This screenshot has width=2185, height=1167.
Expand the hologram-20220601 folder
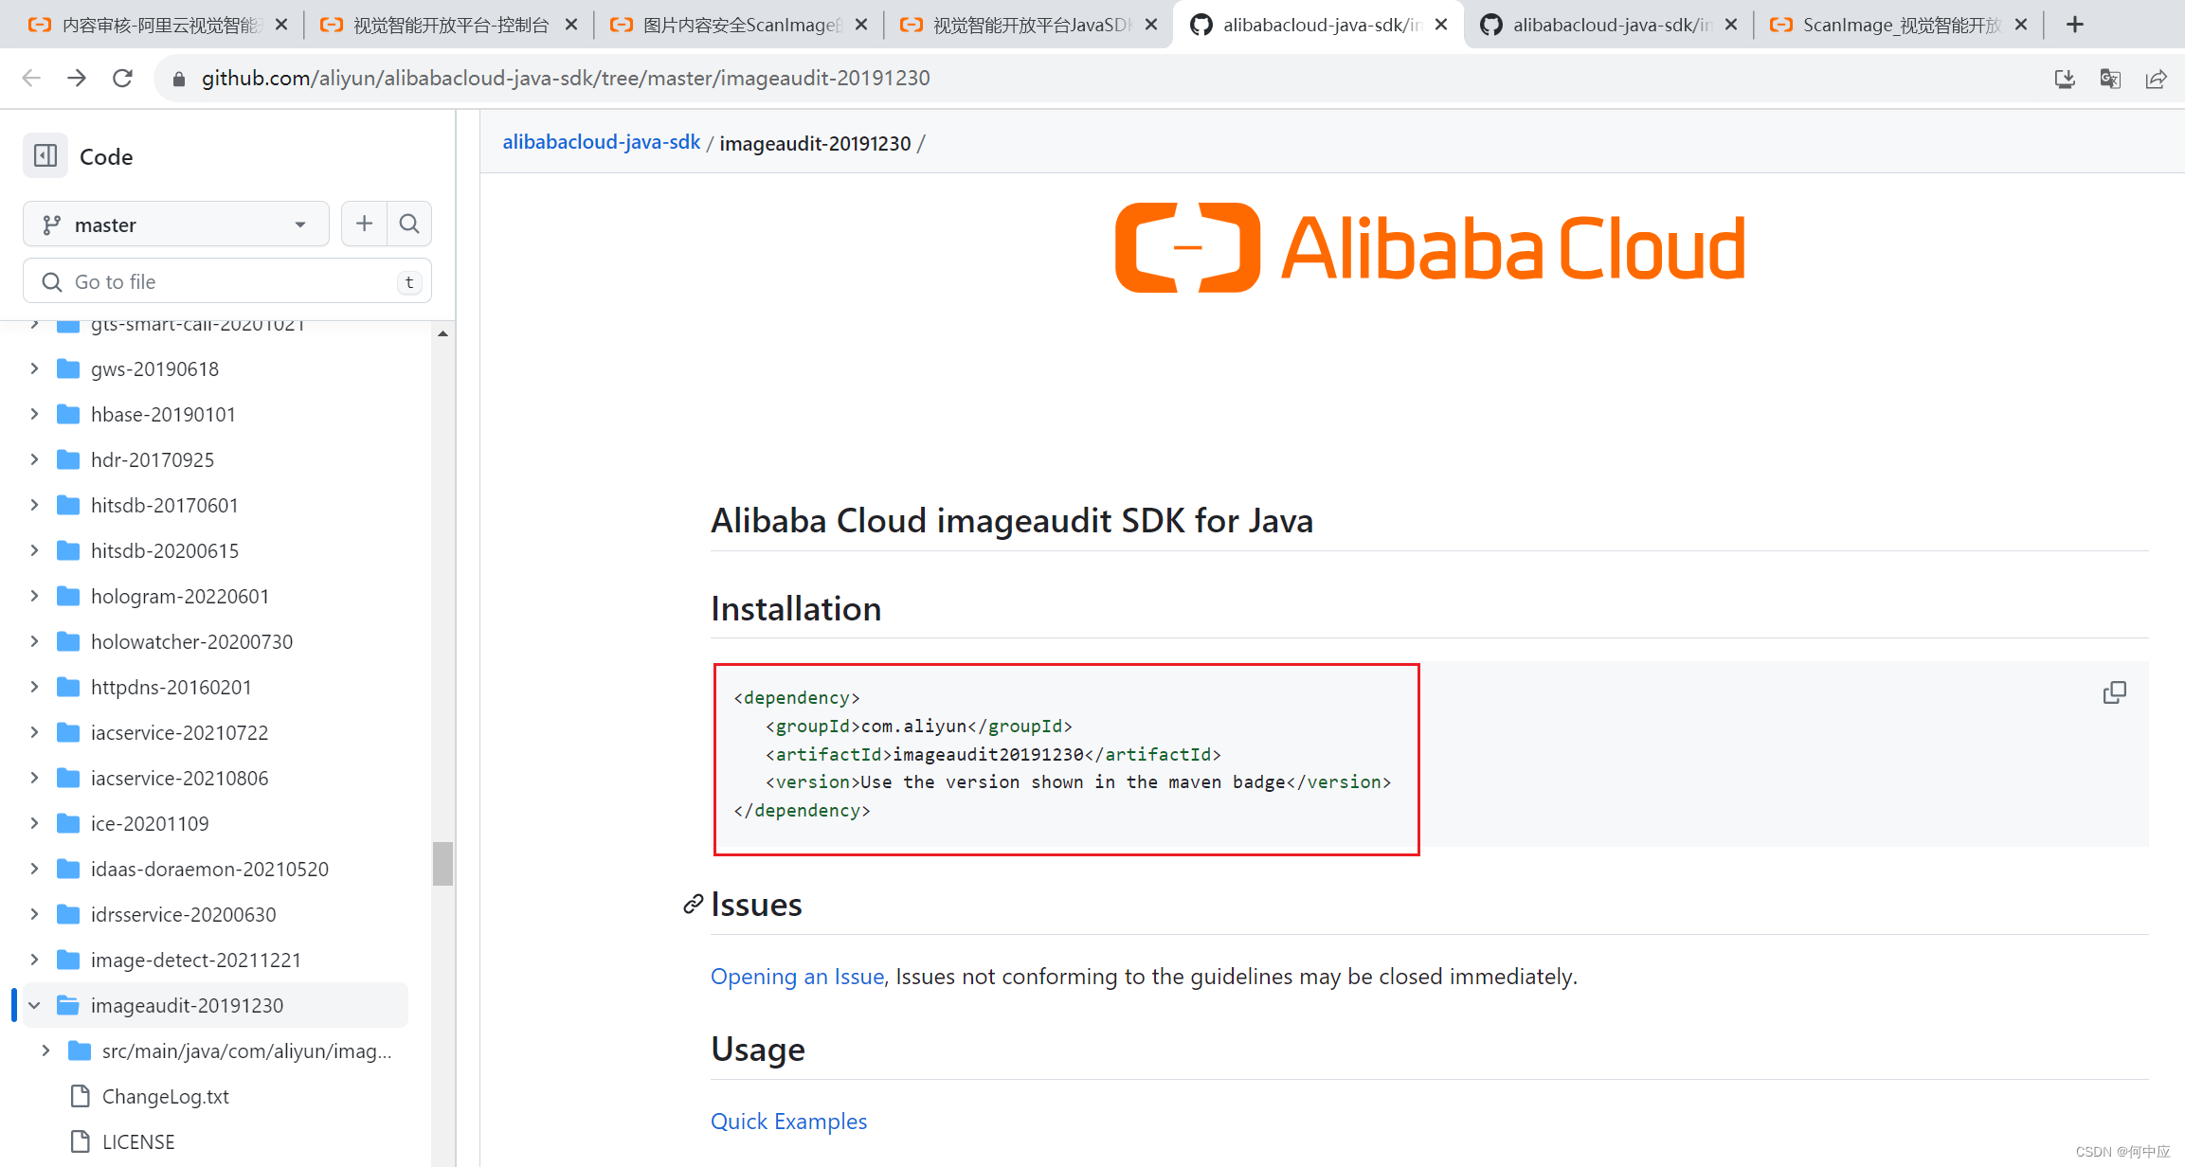35,596
